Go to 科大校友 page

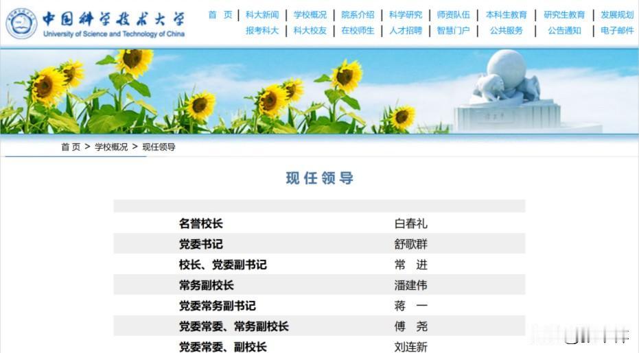310,31
